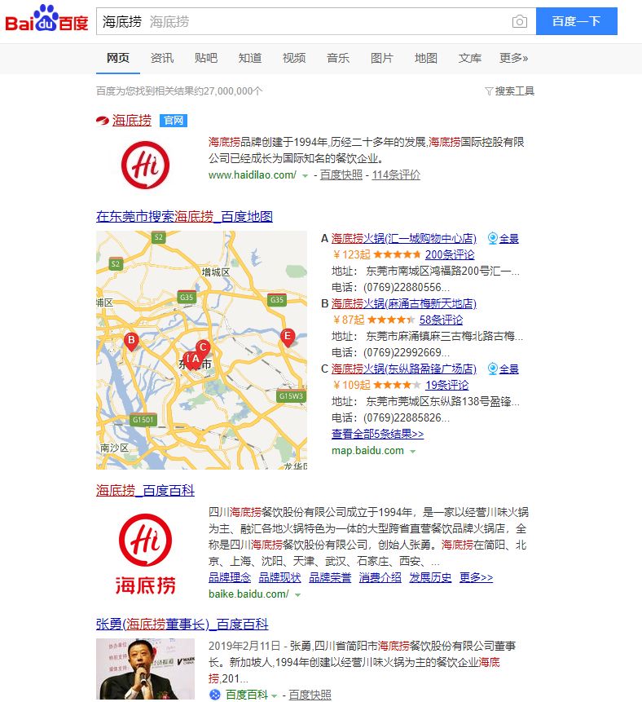The height and width of the screenshot is (702, 642).
Task: Open 200条评论 reviews link
Action: coord(450,254)
